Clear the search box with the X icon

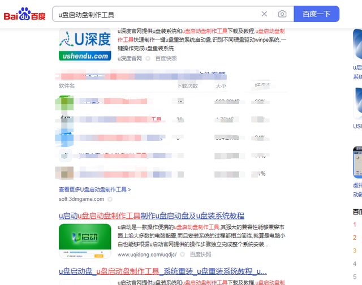264,14
